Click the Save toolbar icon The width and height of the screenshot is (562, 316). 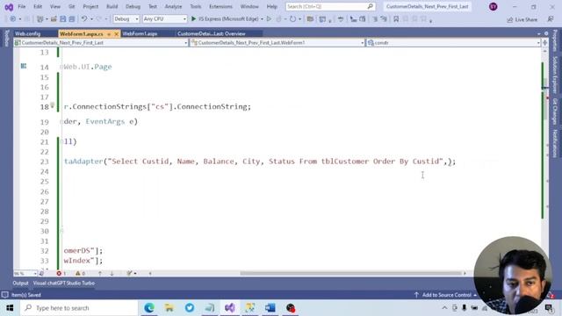click(x=62, y=19)
